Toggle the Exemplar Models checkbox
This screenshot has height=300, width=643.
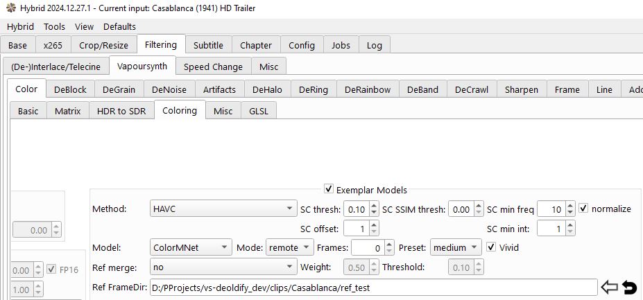[x=329, y=190]
